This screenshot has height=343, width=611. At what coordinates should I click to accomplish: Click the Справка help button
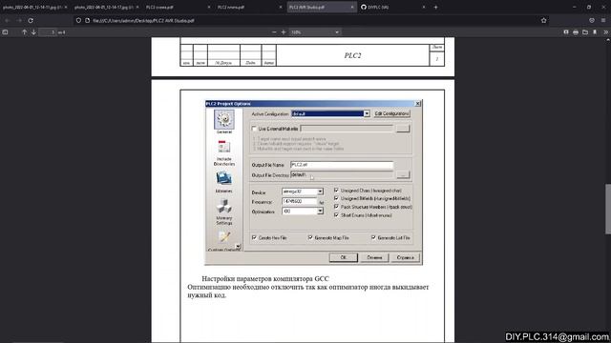(x=405, y=257)
